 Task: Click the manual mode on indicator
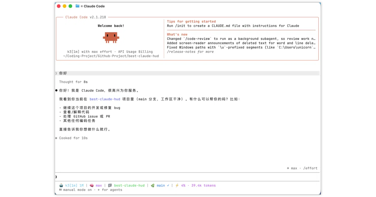click(x=77, y=190)
